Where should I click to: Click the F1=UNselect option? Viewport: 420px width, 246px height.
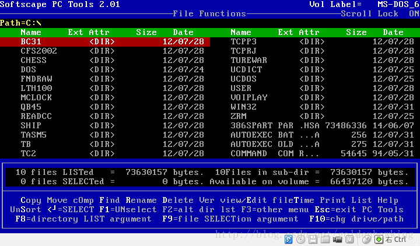(x=128, y=210)
